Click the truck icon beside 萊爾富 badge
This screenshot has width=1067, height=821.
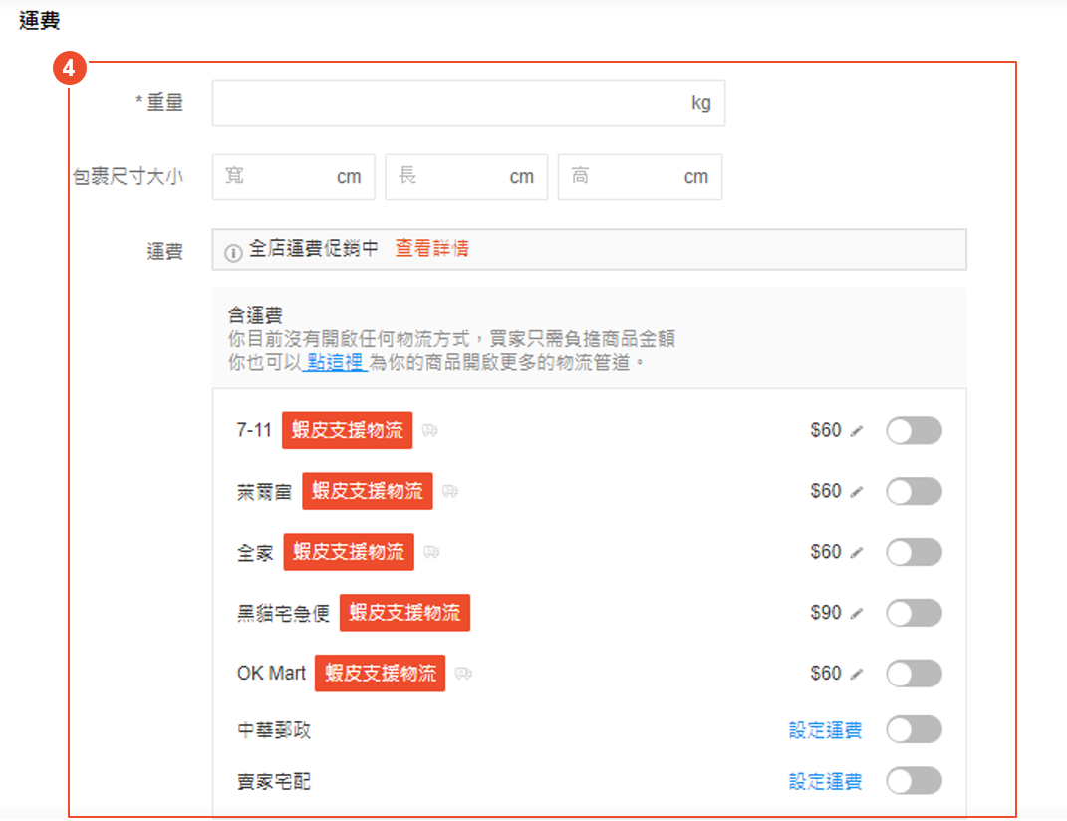click(x=450, y=492)
